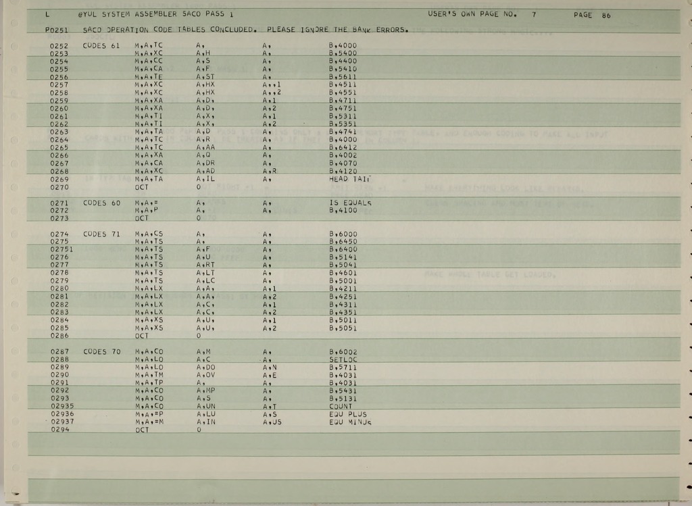Click 'M,A,XS' on line 0284

149,320
